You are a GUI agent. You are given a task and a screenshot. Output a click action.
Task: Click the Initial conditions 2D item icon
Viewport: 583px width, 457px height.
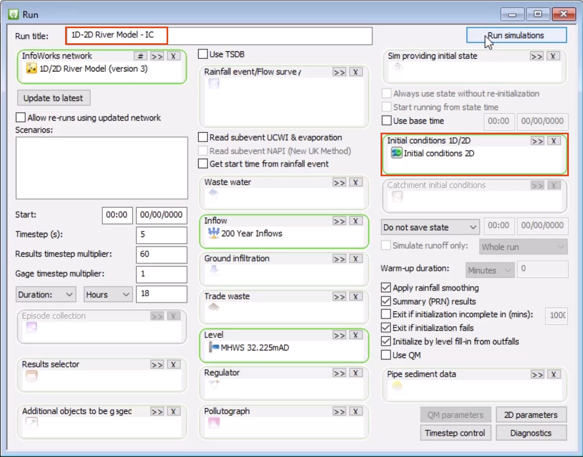tap(396, 153)
